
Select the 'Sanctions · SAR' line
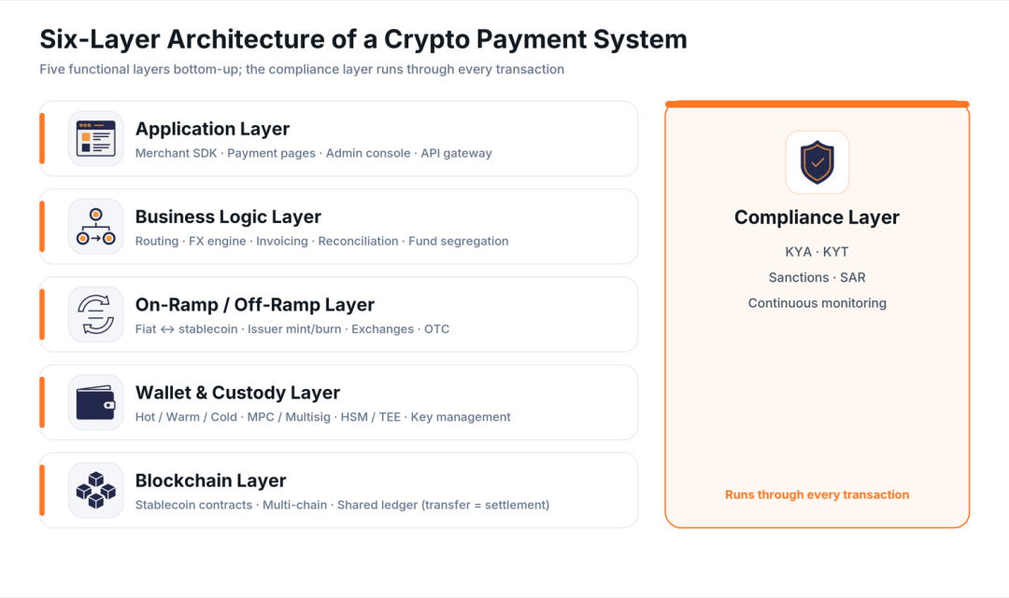pyautogui.click(x=817, y=277)
